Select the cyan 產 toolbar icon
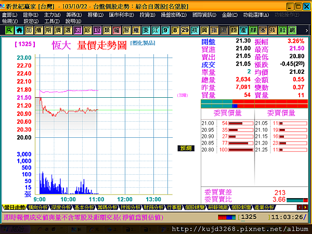The width and height of the screenshot is (312, 234). [x=243, y=30]
